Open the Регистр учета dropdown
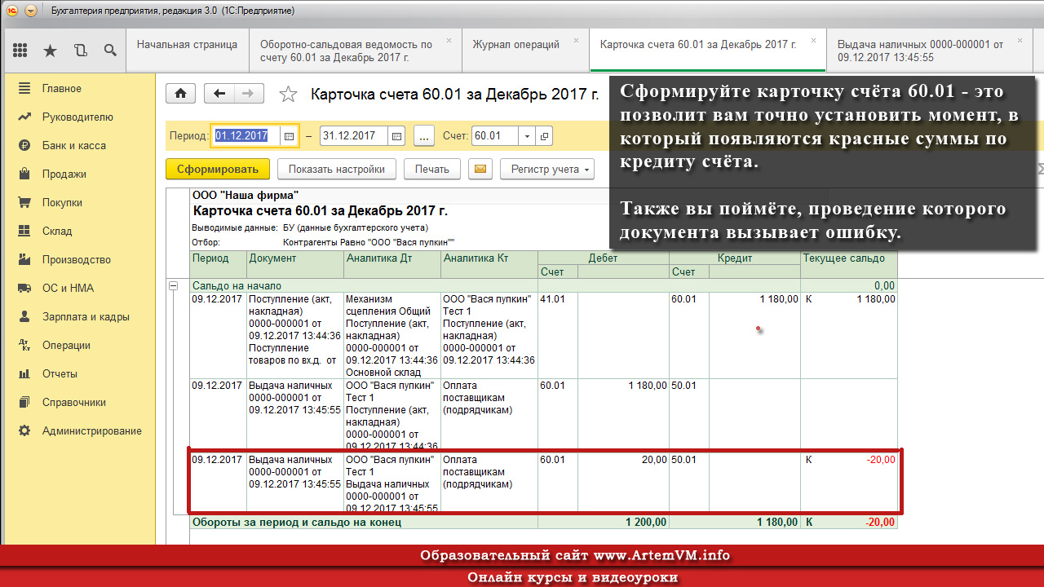 546,169
